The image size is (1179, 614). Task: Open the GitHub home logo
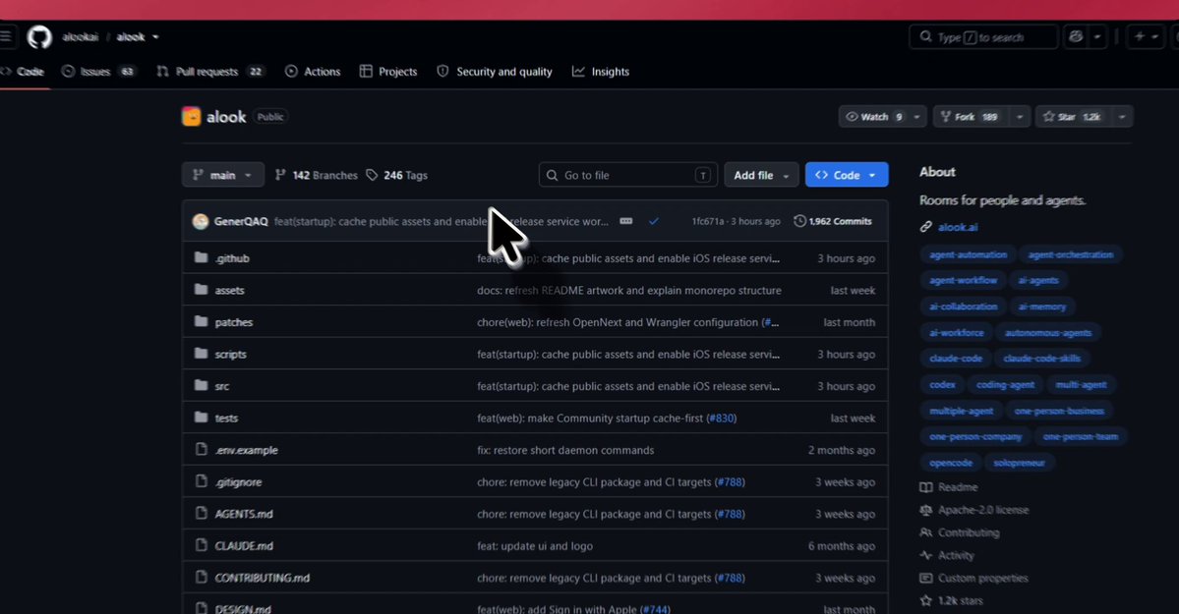[39, 36]
